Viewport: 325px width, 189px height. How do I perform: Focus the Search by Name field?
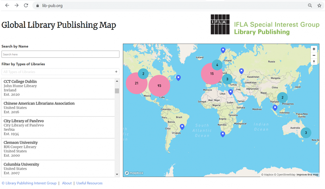tap(60, 54)
